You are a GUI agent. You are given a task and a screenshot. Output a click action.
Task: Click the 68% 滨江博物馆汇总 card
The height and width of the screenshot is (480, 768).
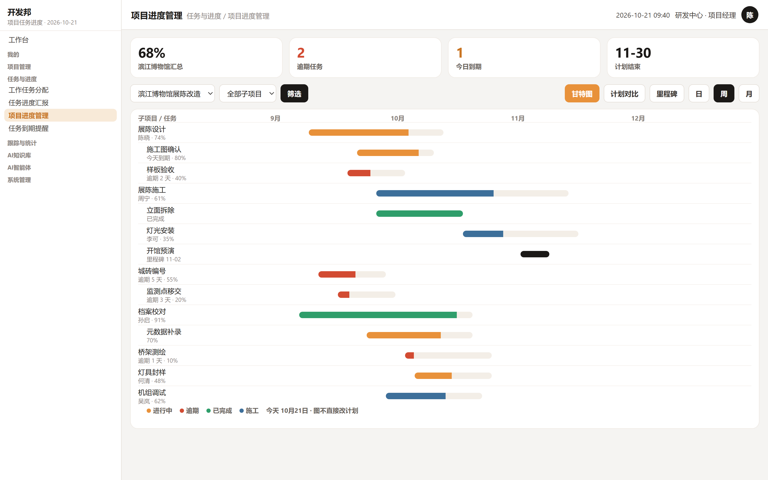pyautogui.click(x=206, y=57)
